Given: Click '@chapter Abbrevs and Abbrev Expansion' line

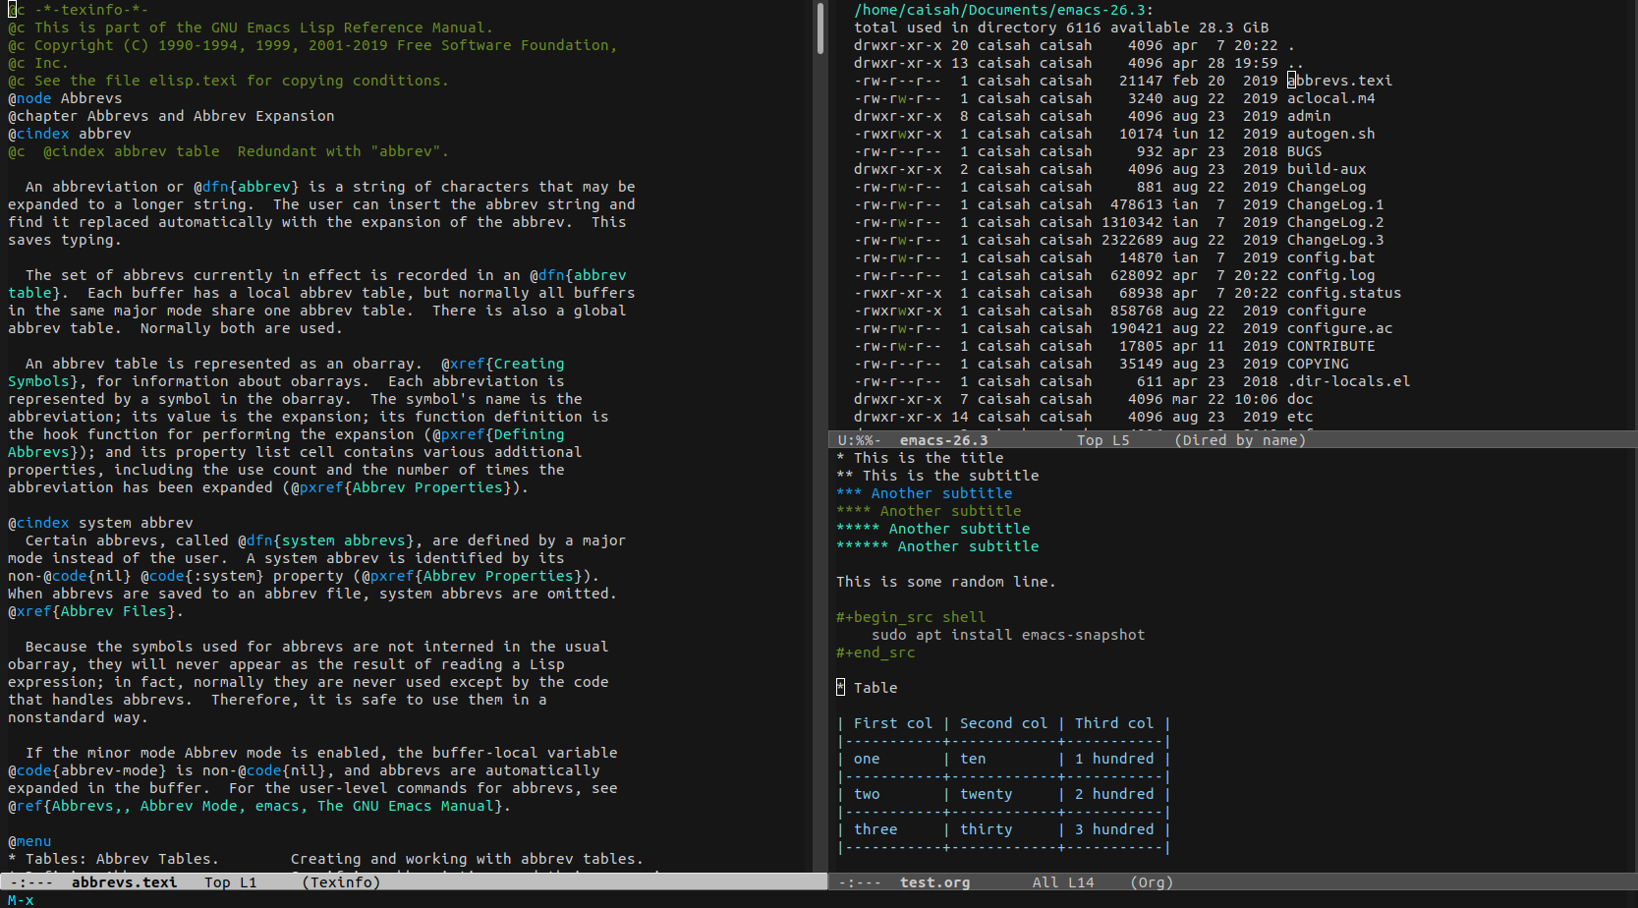Looking at the screenshot, I should point(171,116).
